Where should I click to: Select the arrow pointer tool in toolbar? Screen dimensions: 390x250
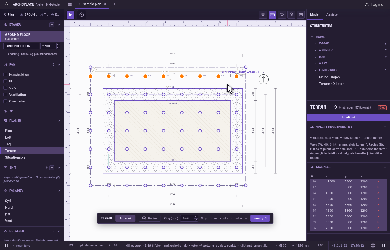(70, 15)
